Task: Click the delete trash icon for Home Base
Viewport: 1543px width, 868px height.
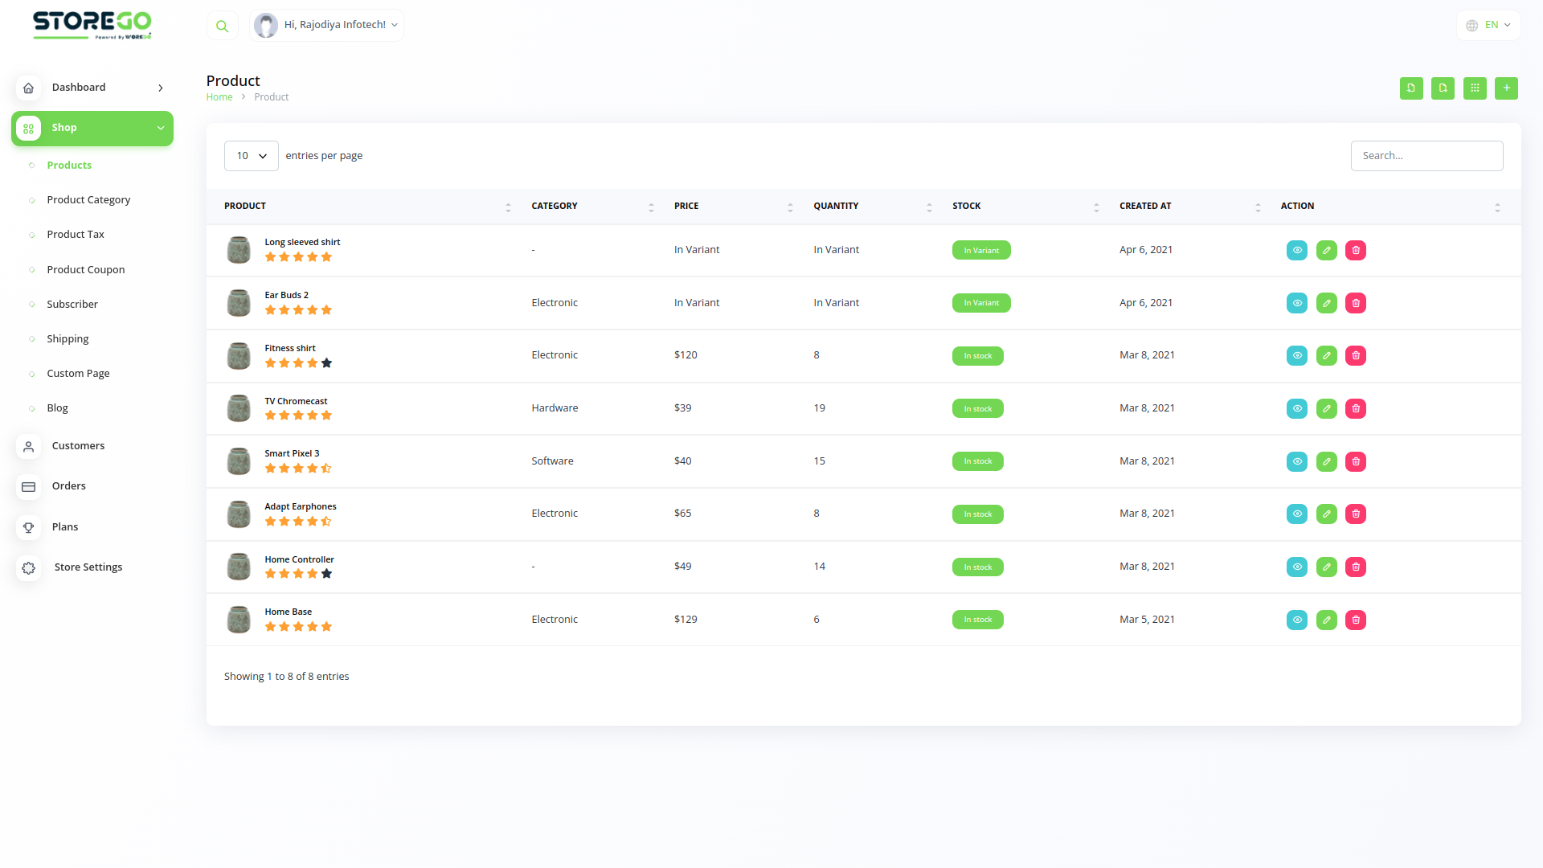Action: pyautogui.click(x=1356, y=620)
